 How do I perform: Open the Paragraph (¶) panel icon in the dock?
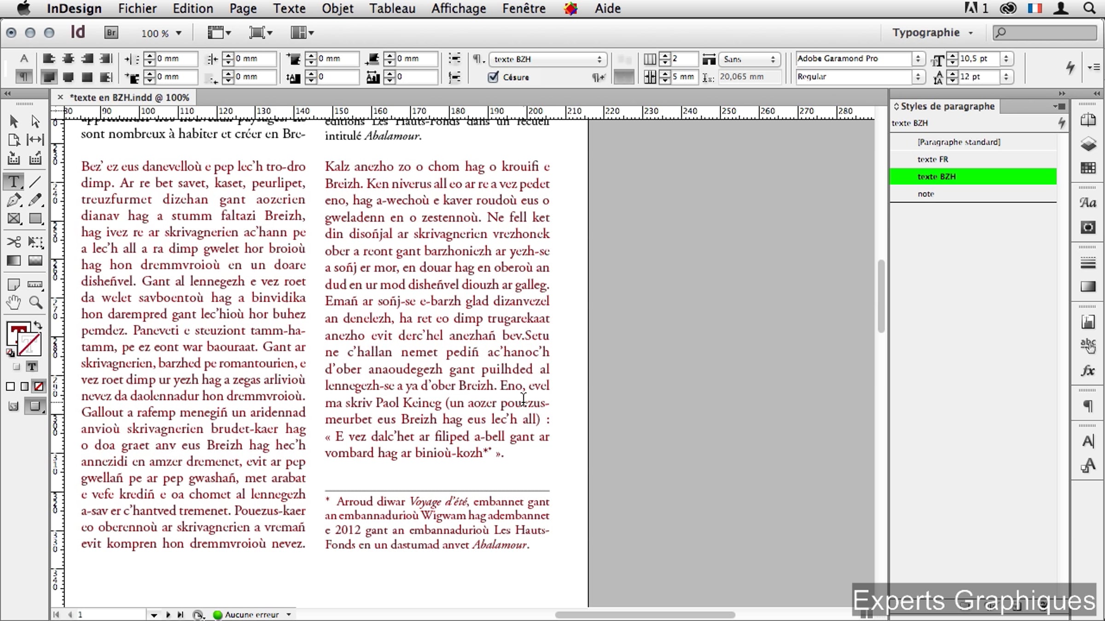1088,406
